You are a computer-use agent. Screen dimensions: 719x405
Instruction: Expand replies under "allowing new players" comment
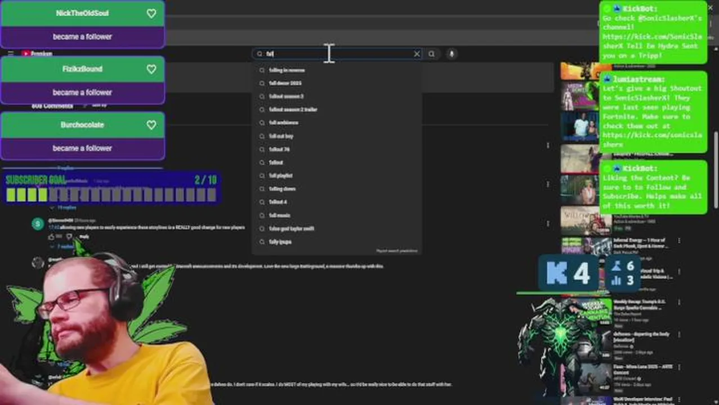click(x=65, y=246)
